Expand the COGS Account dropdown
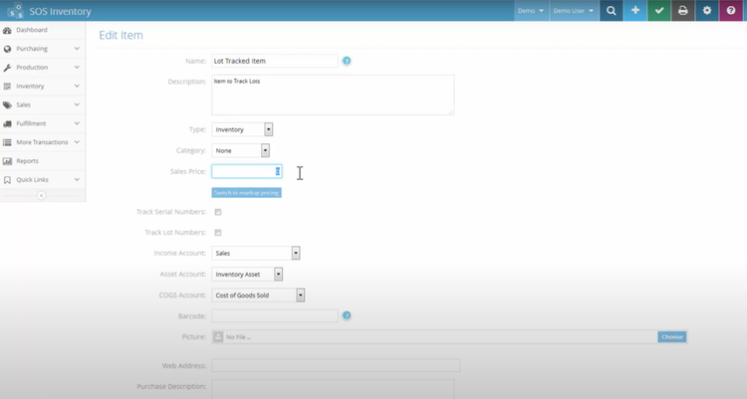Viewport: 747px width, 399px height. [x=258, y=296]
